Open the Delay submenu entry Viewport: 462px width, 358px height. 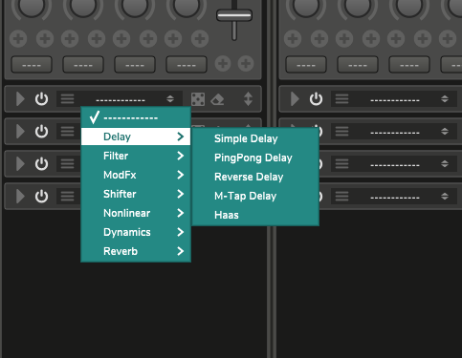point(136,137)
